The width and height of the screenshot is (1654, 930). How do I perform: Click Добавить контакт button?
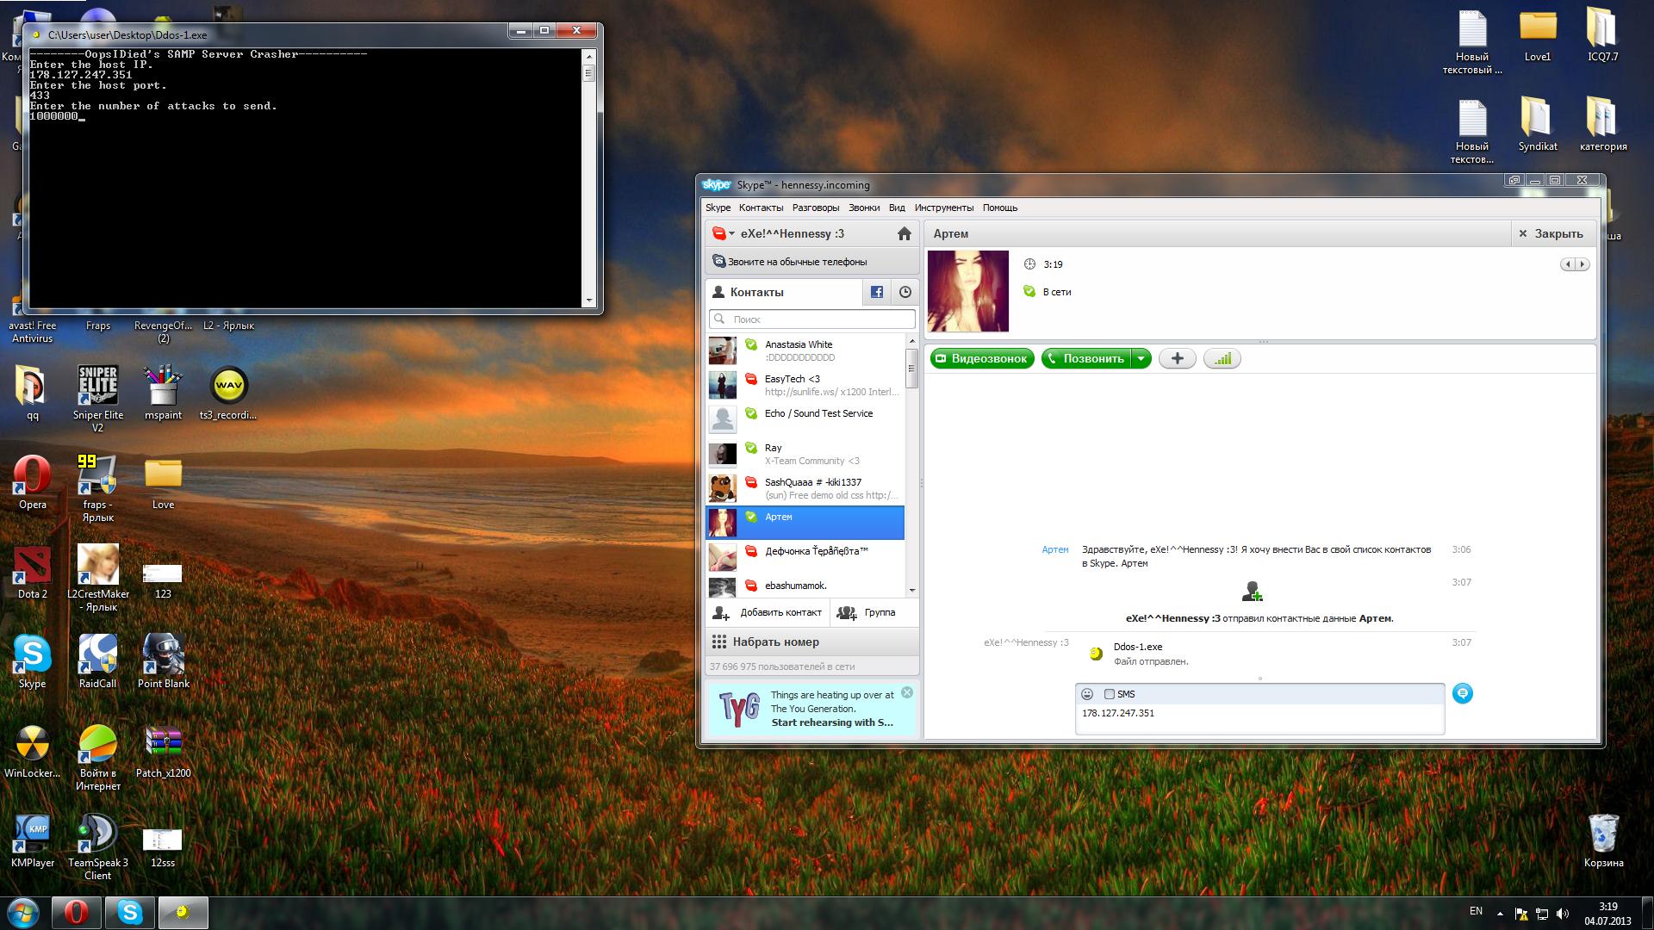point(768,612)
